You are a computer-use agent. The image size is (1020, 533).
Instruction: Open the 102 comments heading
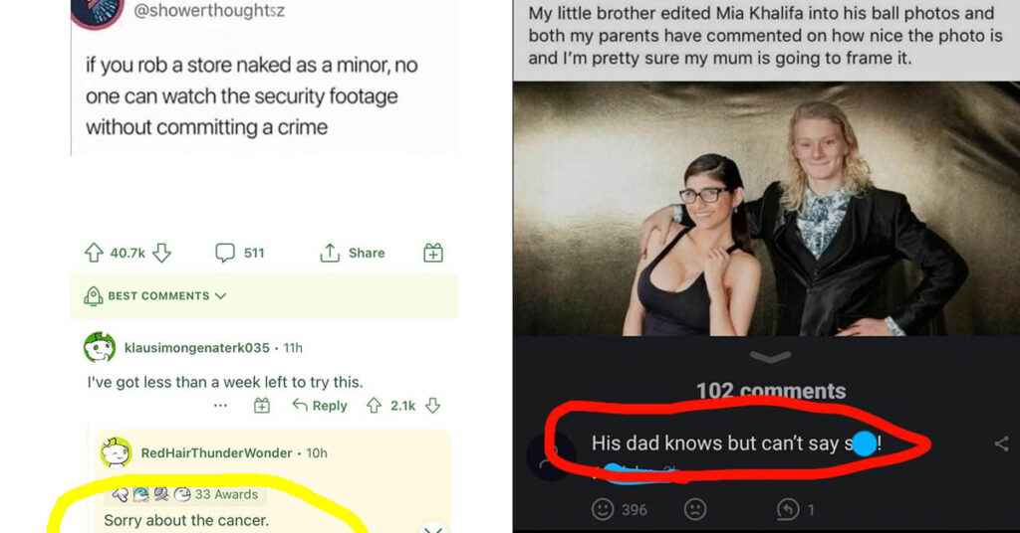[771, 391]
